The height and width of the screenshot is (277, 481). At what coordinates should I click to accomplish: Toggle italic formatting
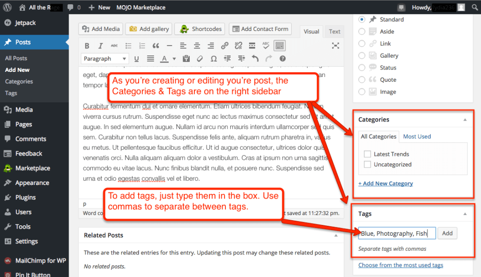(101, 46)
